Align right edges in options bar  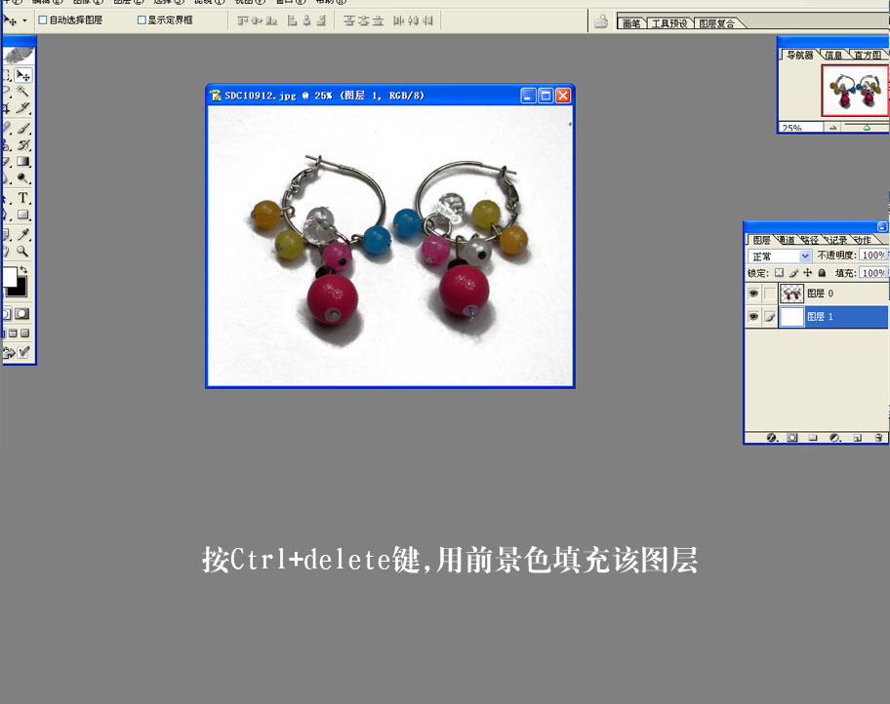click(x=321, y=21)
